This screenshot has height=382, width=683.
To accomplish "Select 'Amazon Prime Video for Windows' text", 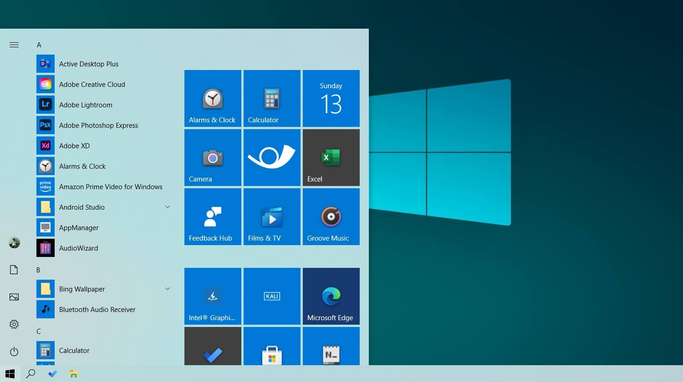I will click(111, 187).
